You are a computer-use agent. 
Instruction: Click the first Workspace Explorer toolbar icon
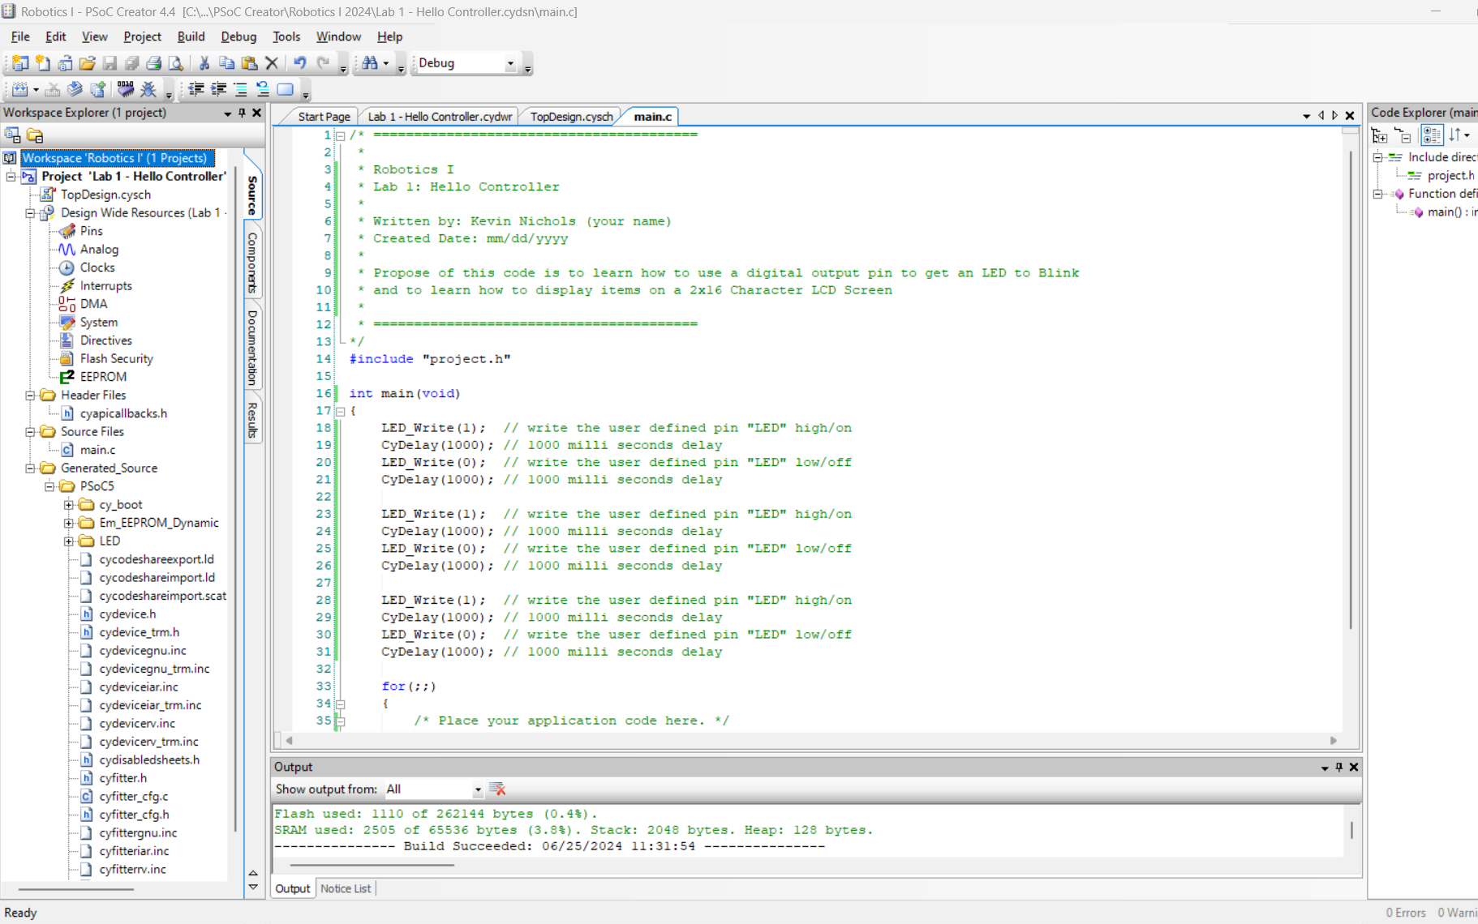click(x=12, y=135)
